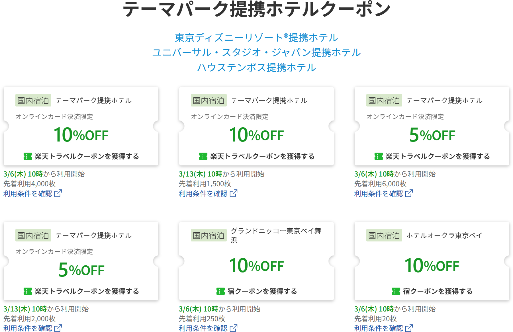Click the external-link icon under the グランドニッコー coupon
Image resolution: width=513 pixels, height=332 pixels.
click(234, 328)
